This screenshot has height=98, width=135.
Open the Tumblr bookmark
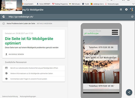click(x=86, y=4)
